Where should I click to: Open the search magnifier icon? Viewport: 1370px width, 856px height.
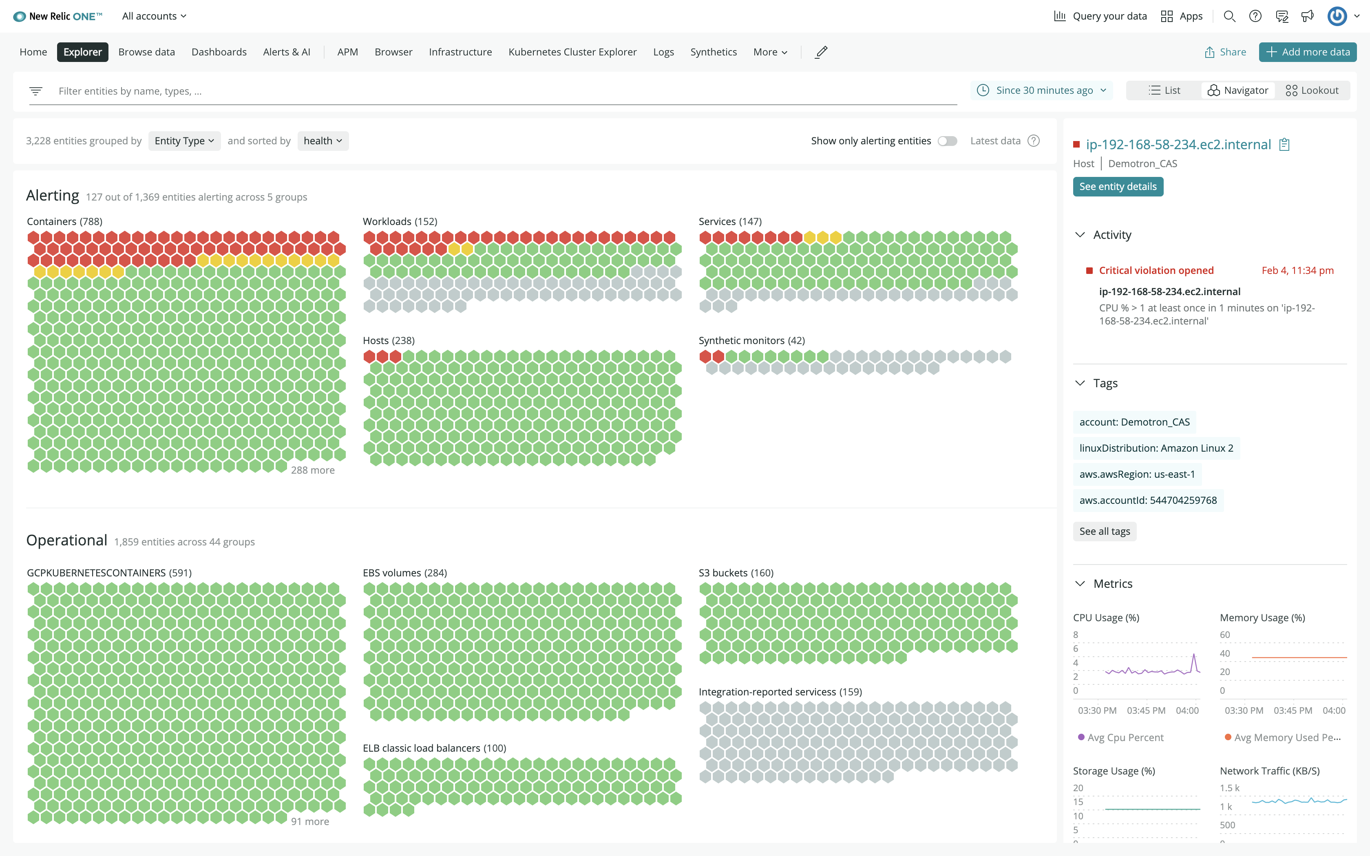[x=1229, y=16]
